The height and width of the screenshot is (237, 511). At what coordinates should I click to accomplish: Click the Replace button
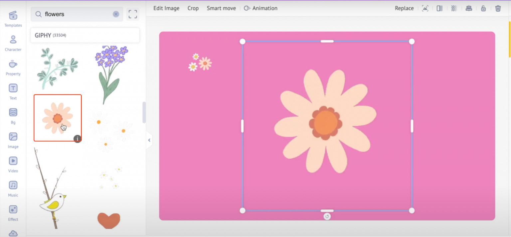[x=404, y=8]
